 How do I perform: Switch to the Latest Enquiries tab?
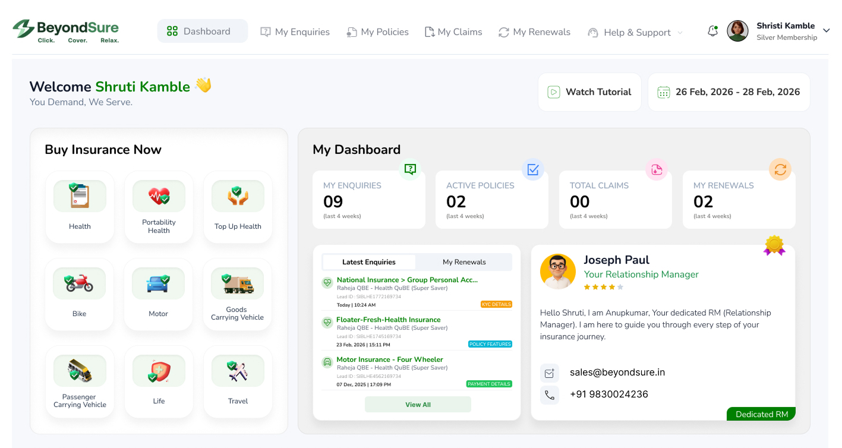click(369, 262)
